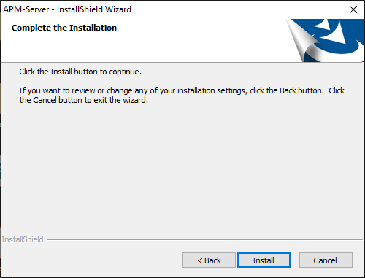Click the Complete the Installation heading
The height and width of the screenshot is (278, 365).
click(x=64, y=28)
